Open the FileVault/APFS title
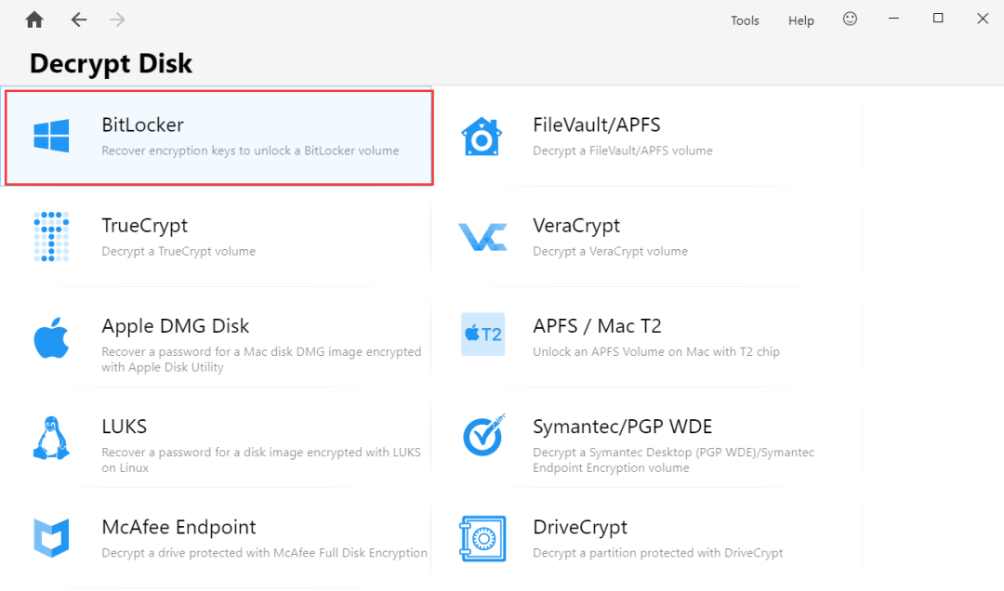Viewport: 1004px width, 591px height. tap(597, 125)
